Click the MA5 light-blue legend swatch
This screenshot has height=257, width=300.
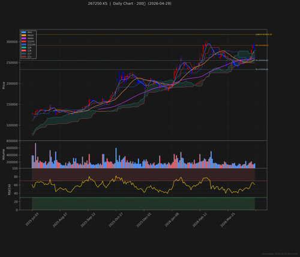(x=24, y=32)
